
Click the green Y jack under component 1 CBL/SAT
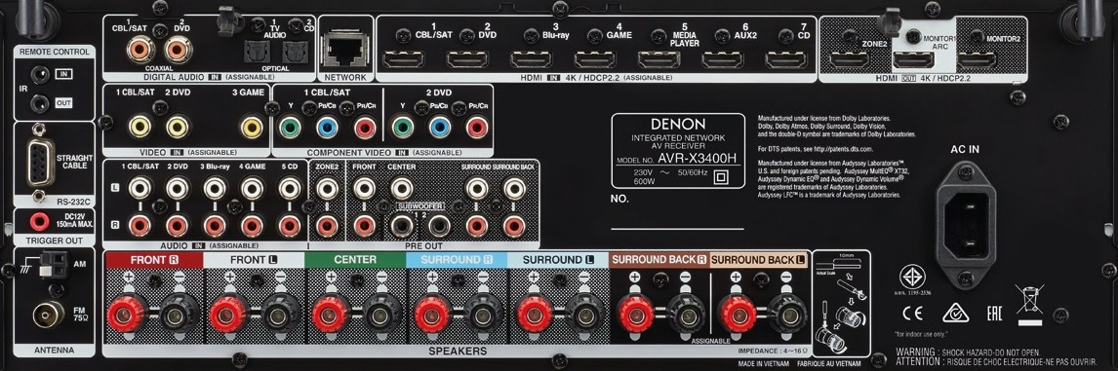290,129
